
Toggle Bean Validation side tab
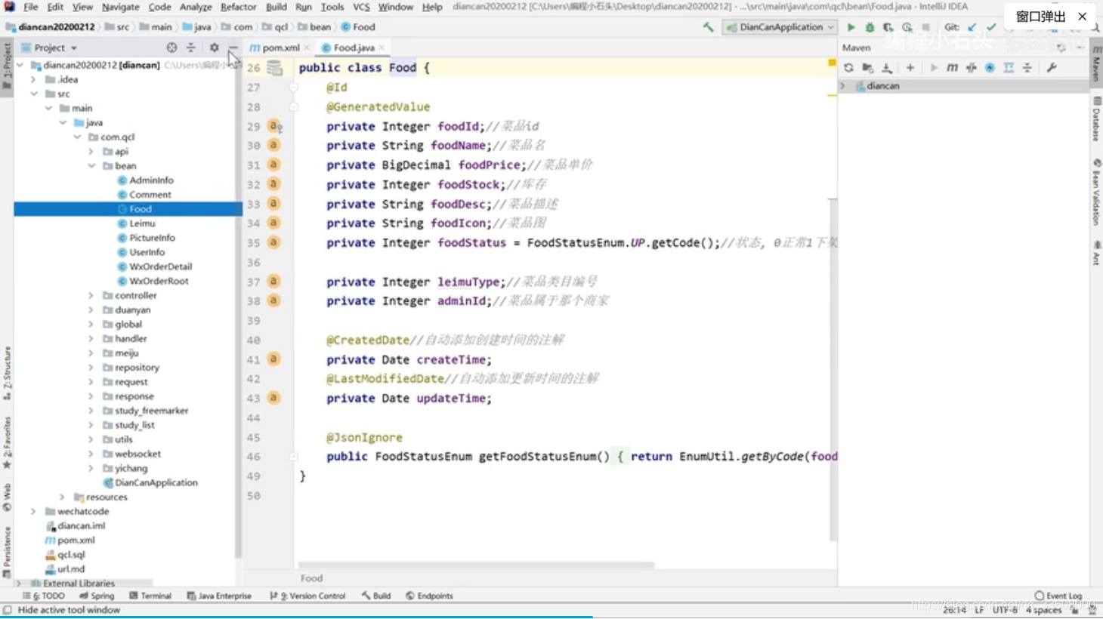click(x=1096, y=194)
